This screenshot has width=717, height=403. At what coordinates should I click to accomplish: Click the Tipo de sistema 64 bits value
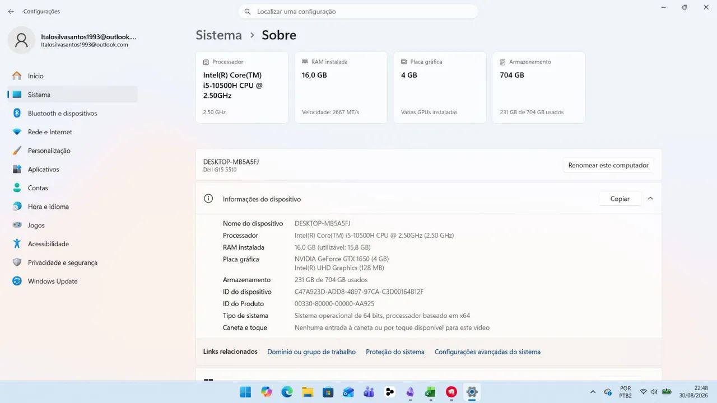click(382, 316)
